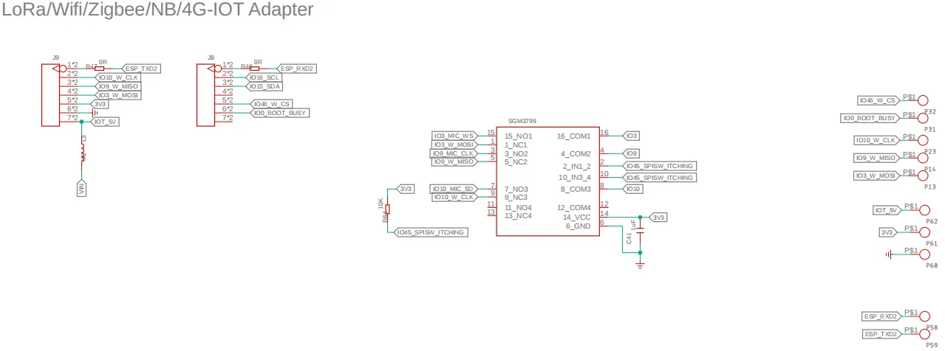Click the P59 test point for ESP_TXD2
The height and width of the screenshot is (351, 945).
(x=923, y=334)
